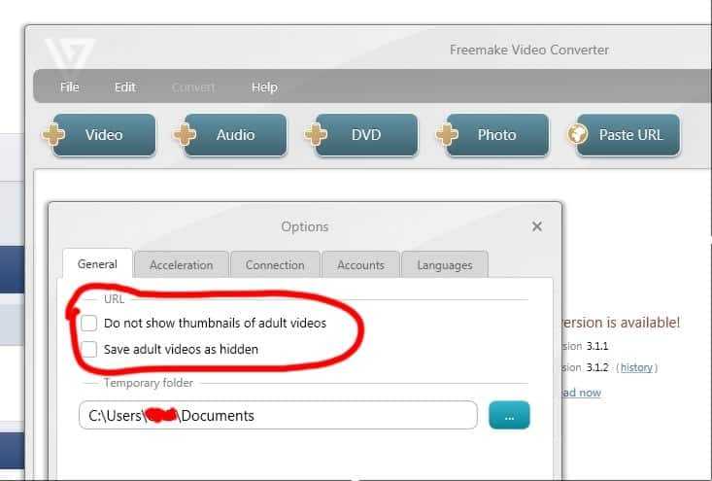The height and width of the screenshot is (481, 712).
Task: Open the File menu
Action: [x=70, y=86]
